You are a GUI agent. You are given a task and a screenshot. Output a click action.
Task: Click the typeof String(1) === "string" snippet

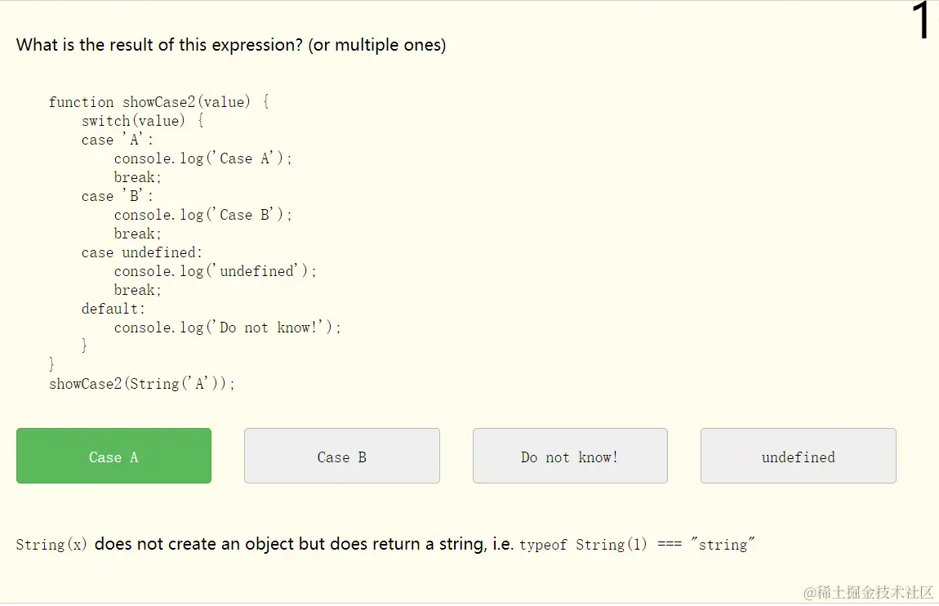(x=637, y=545)
